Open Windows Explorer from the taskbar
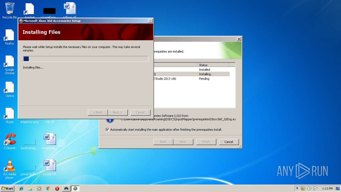341x192 pixels. click(30, 189)
